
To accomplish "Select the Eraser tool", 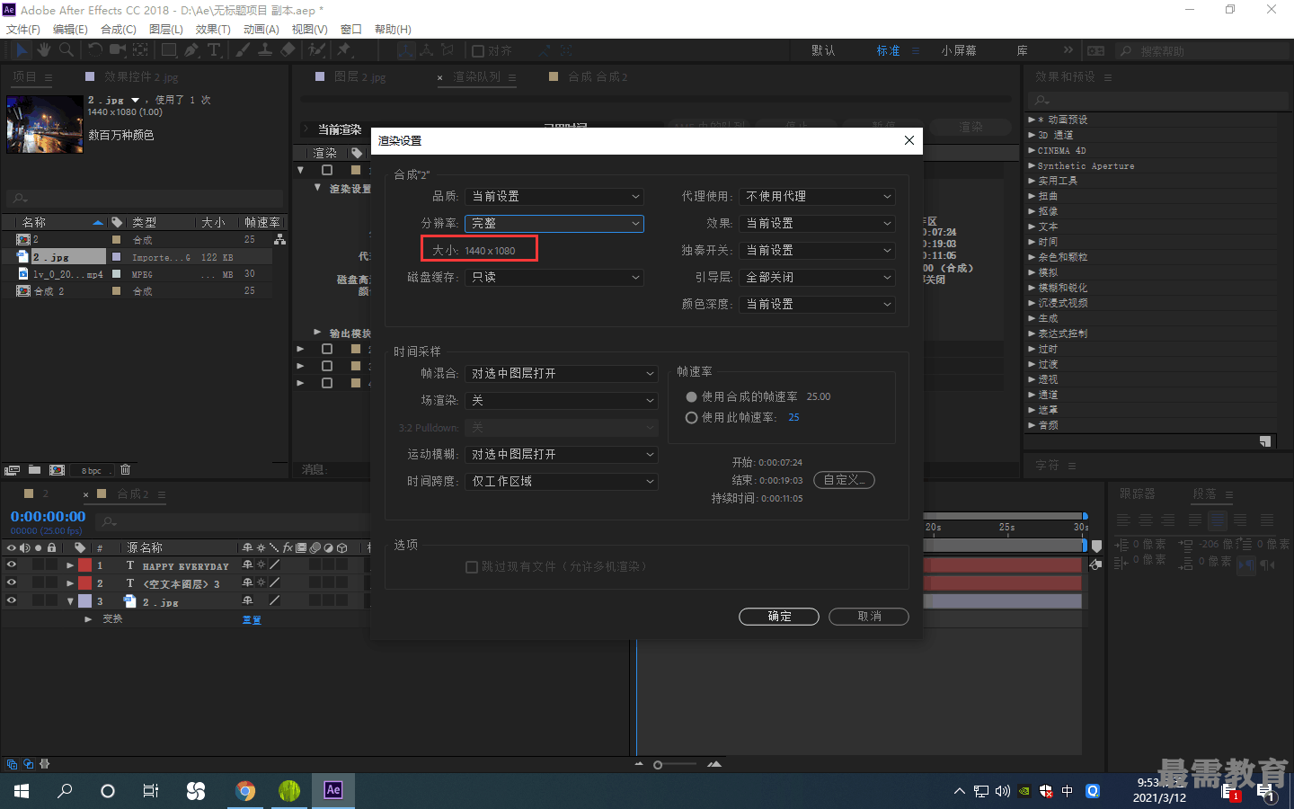I will (x=288, y=50).
